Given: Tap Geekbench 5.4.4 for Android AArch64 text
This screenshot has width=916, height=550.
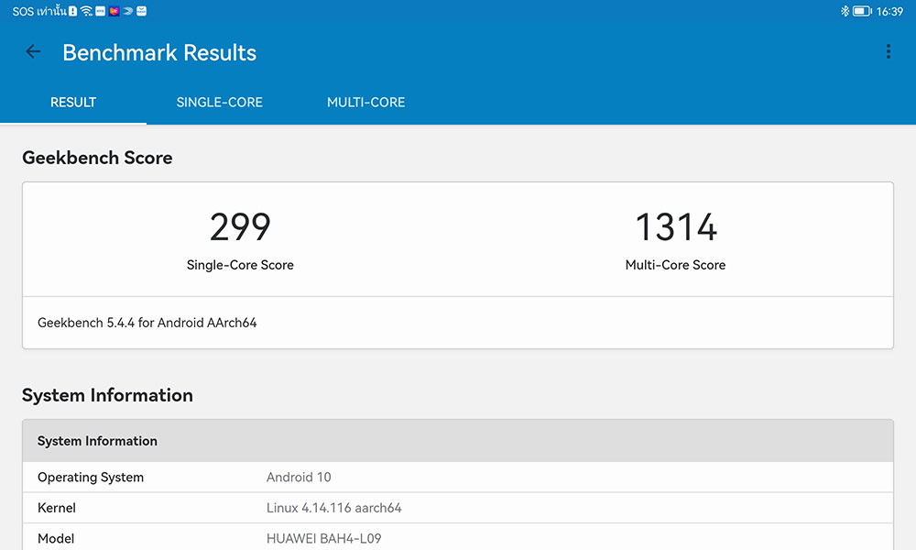Looking at the screenshot, I should click(x=147, y=323).
